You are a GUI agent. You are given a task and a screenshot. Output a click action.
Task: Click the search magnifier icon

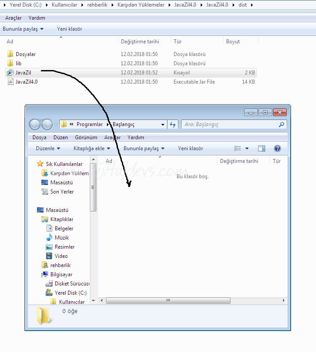(281, 124)
